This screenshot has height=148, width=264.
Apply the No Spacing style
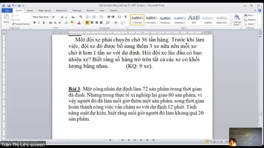tap(151, 20)
